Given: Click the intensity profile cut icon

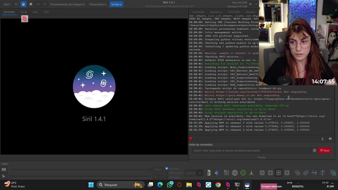Looking at the screenshot, I should 251,173.
